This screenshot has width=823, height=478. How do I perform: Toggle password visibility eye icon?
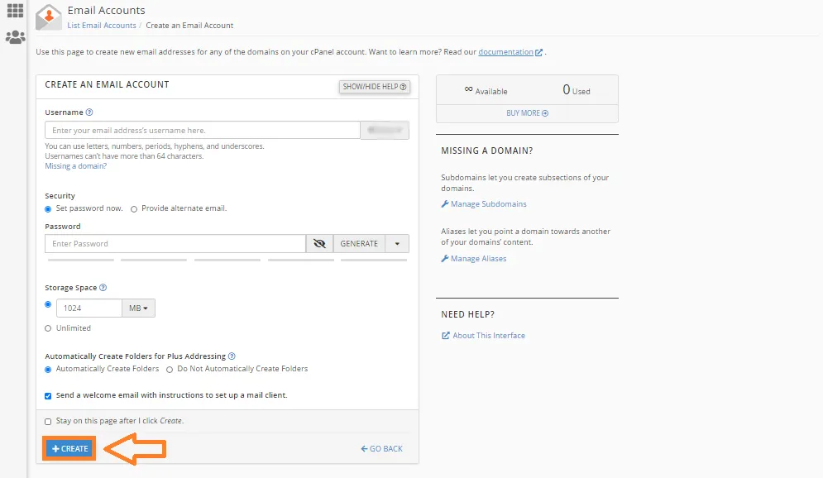point(319,243)
